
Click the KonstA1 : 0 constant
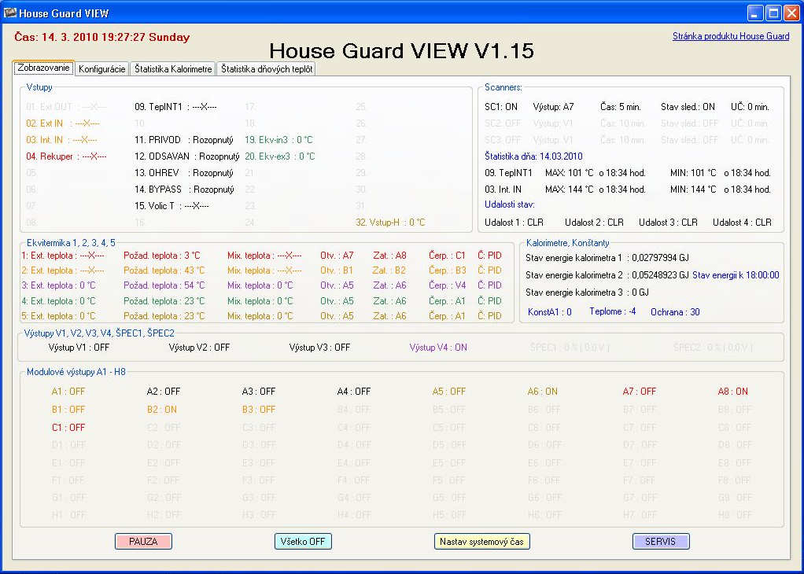550,311
